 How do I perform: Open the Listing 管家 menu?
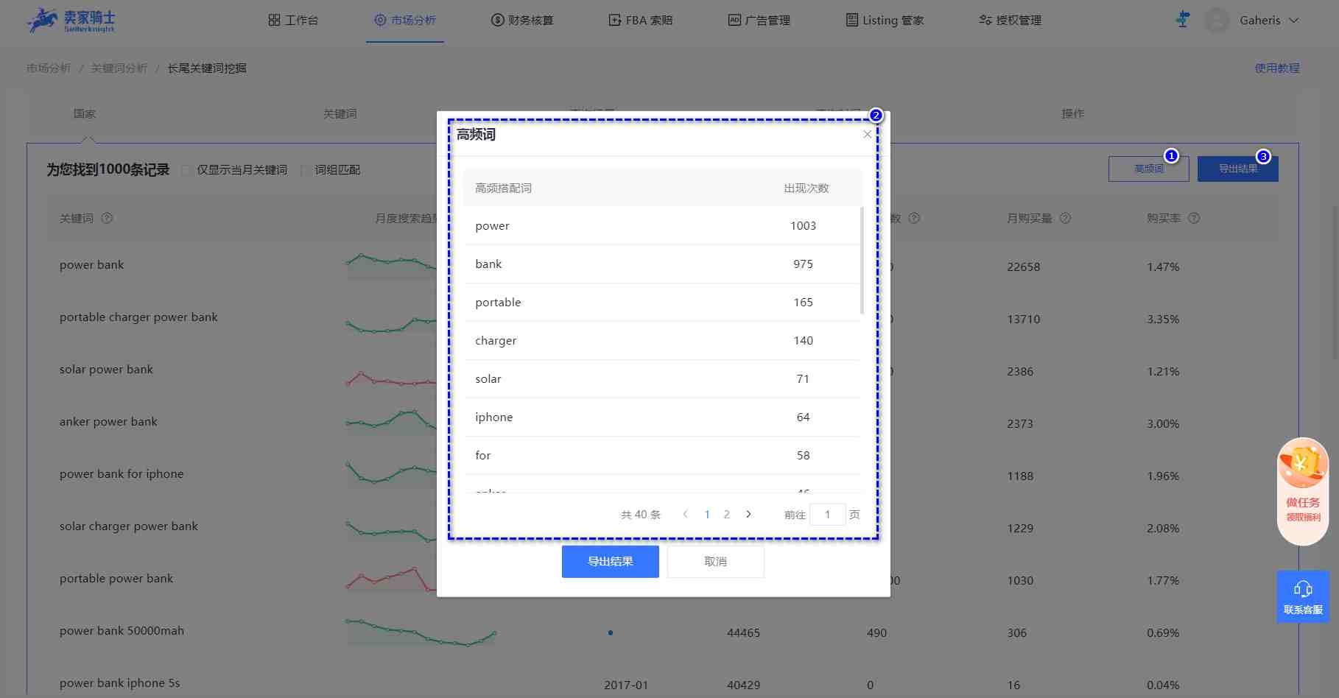tap(885, 20)
